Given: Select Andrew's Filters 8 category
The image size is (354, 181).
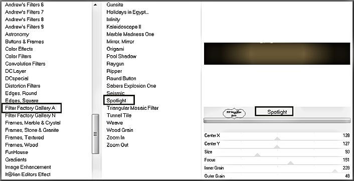Looking at the screenshot, I should pos(25,20).
